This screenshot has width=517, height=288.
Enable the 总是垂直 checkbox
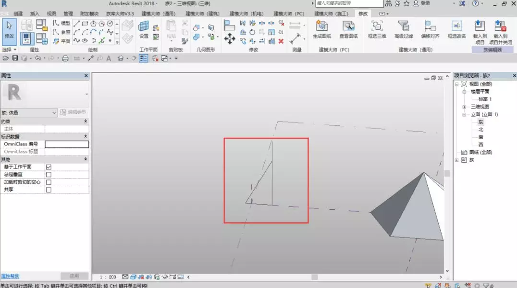[x=49, y=175]
